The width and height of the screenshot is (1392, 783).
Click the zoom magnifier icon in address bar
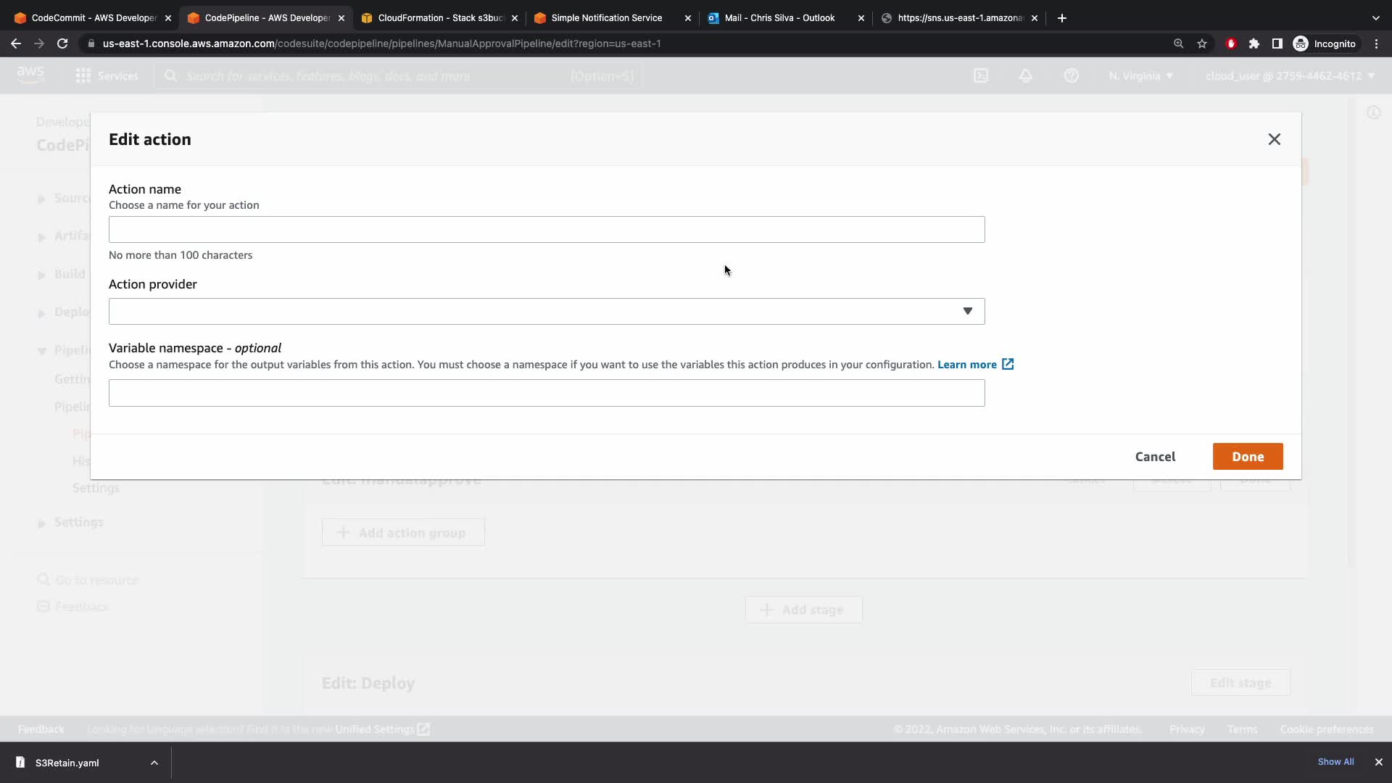click(1178, 43)
